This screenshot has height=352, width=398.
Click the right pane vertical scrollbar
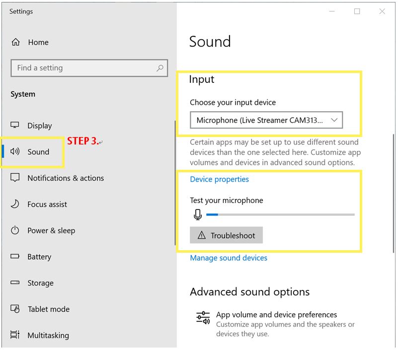pos(394,193)
